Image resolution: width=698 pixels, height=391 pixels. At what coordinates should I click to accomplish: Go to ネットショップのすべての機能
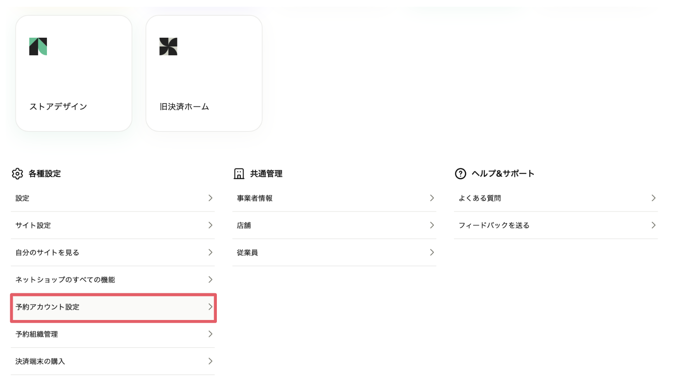[x=65, y=280]
